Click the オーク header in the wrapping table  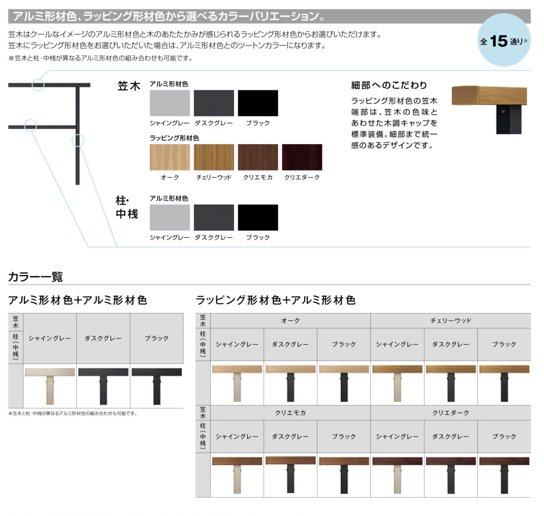(290, 321)
